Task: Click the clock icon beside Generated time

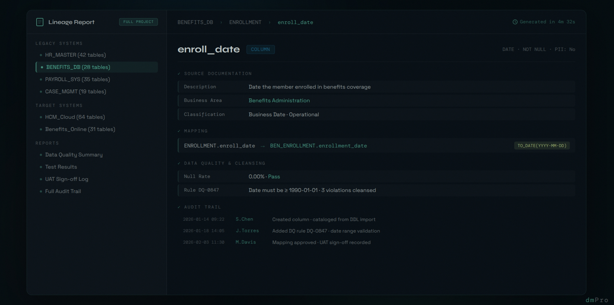Action: (x=515, y=22)
